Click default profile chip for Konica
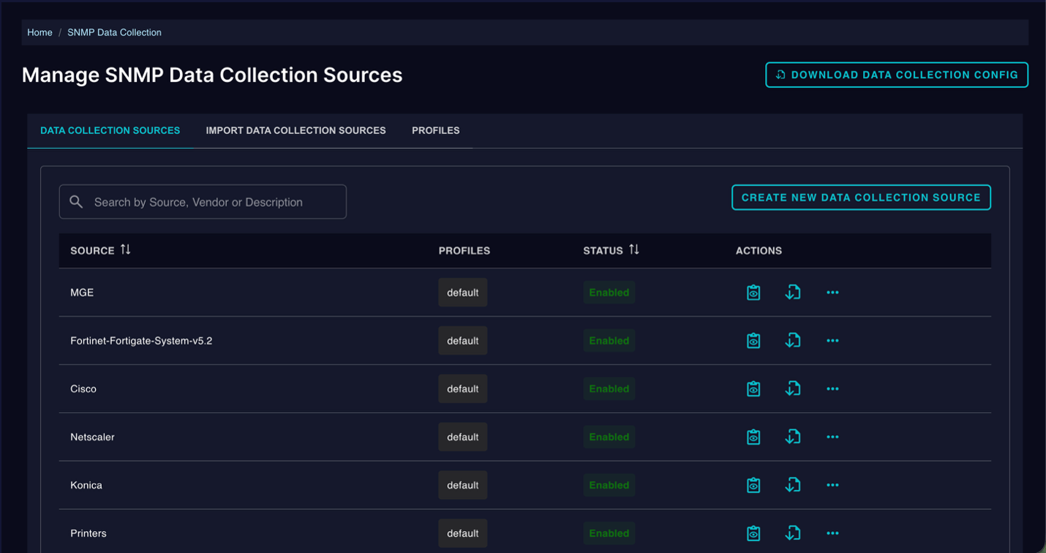This screenshot has height=553, width=1046. (463, 486)
